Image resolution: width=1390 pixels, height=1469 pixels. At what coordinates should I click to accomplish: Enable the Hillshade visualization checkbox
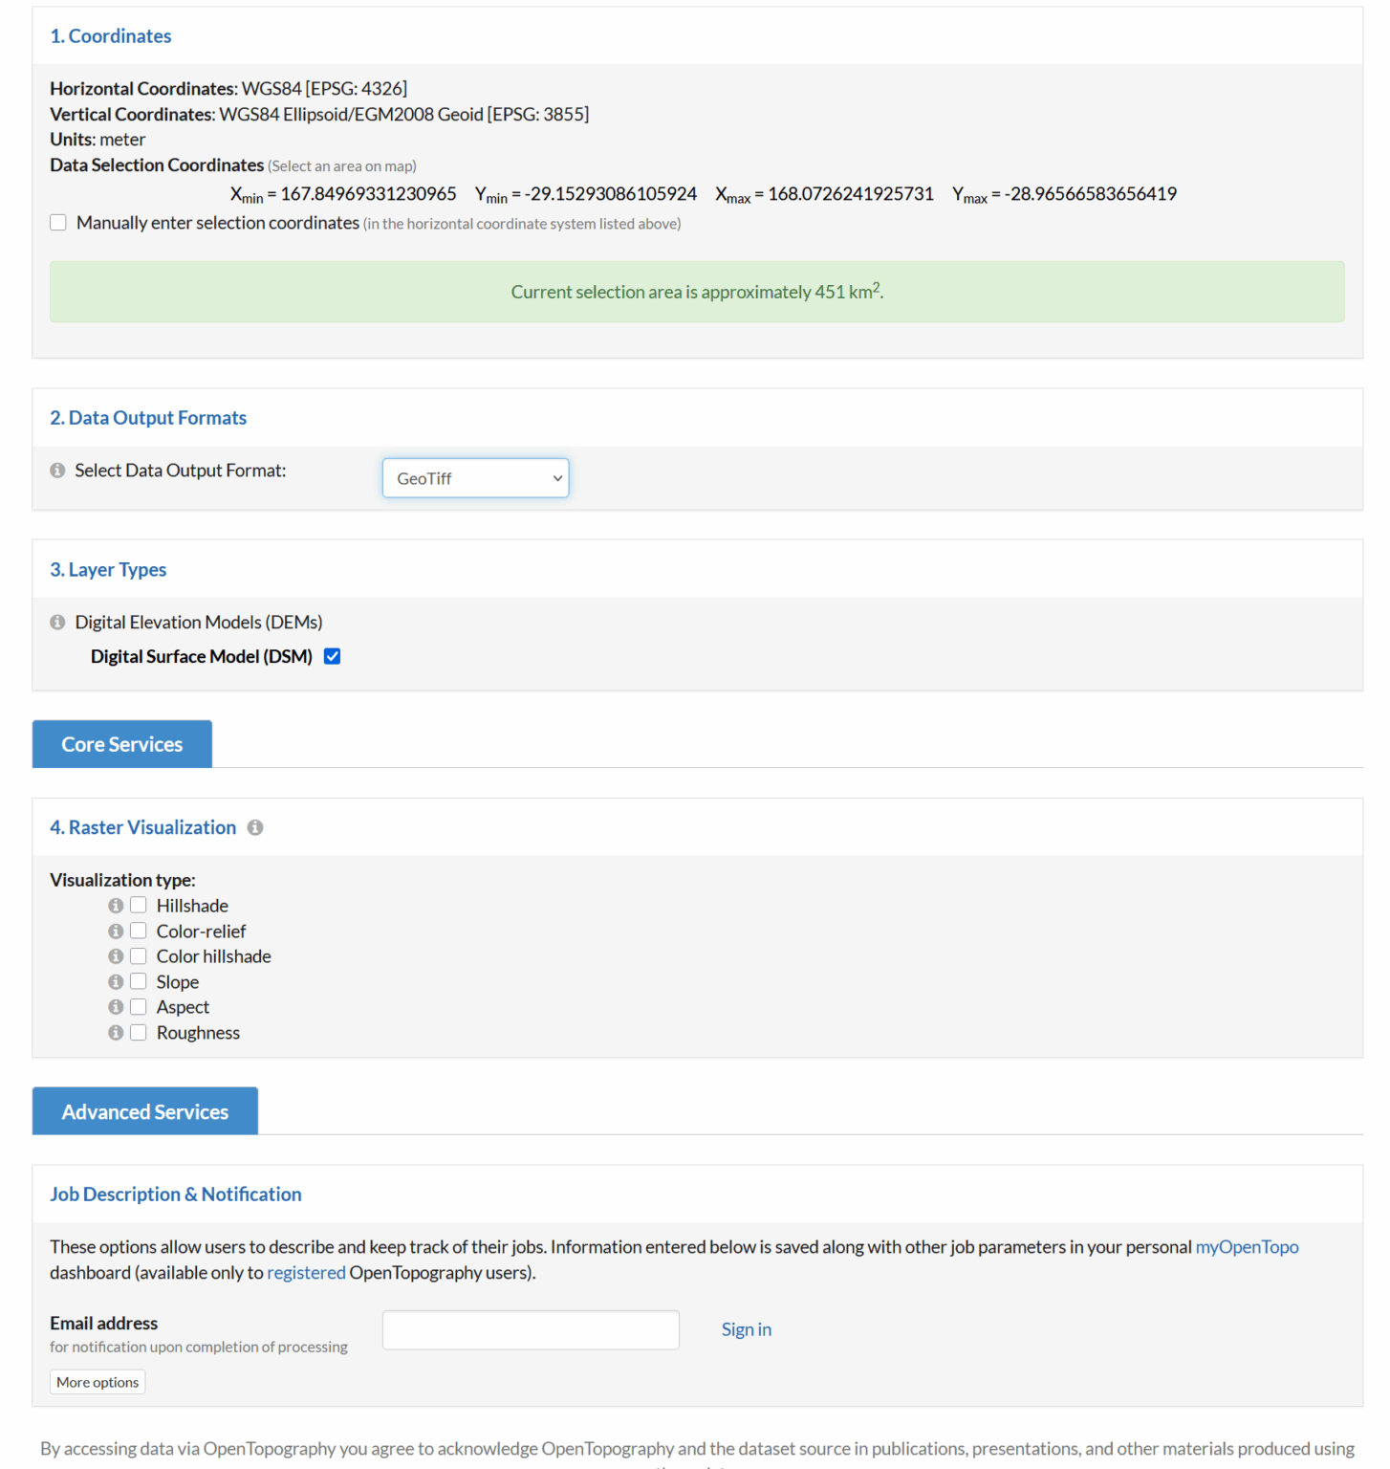(x=139, y=905)
